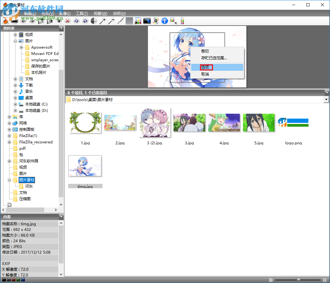The width and height of the screenshot is (330, 283).
Task: Collapse the 图片 library tree node
Action: coord(15,41)
